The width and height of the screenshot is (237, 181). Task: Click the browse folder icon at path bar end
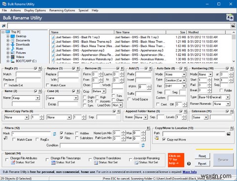[x=233, y=26]
